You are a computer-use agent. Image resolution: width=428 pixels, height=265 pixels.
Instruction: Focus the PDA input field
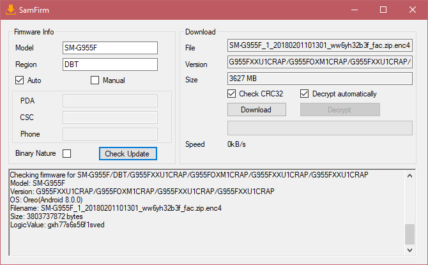click(x=110, y=101)
